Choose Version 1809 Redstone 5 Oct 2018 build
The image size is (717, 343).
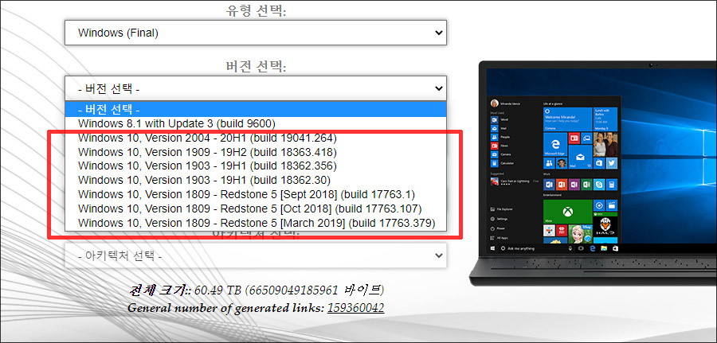point(255,209)
